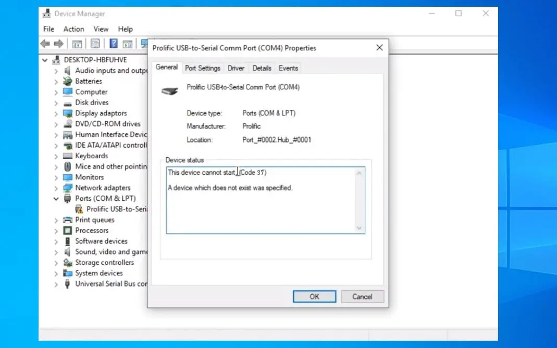Select the Keyboards tree item label

(x=92, y=156)
